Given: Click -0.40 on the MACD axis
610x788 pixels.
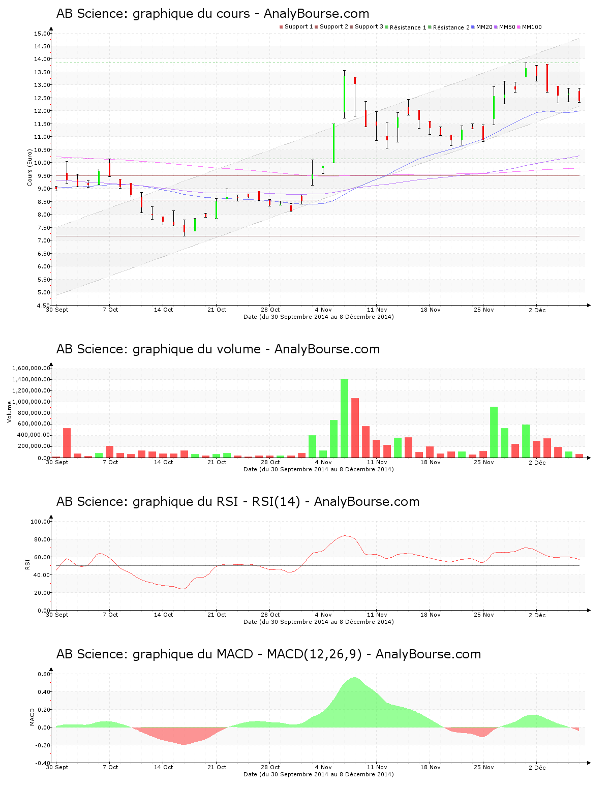Looking at the screenshot, I should tap(42, 763).
